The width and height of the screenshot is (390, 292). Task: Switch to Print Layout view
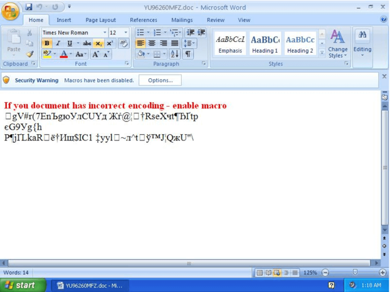259,273
